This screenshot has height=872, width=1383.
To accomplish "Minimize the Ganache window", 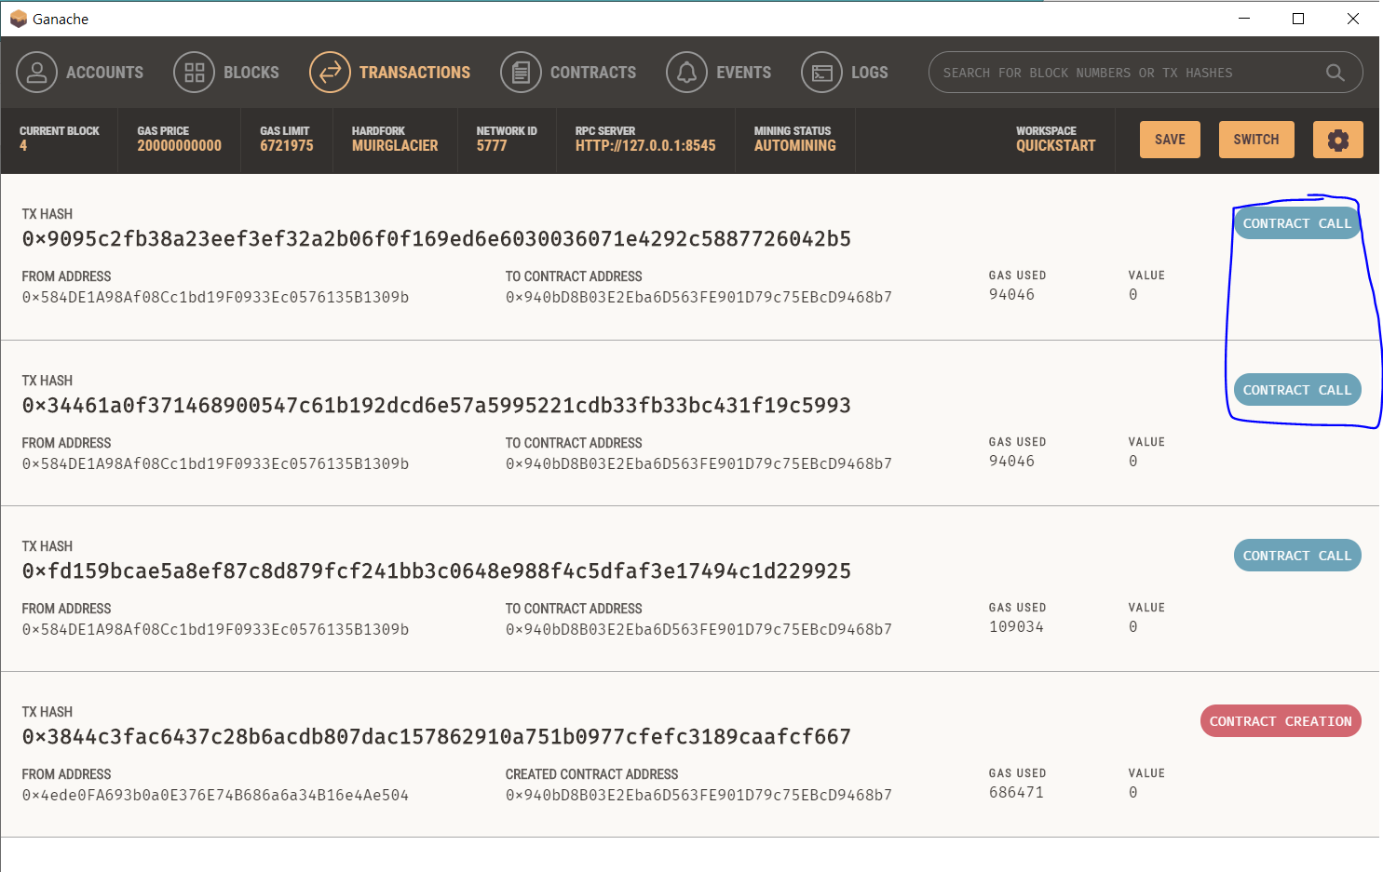I will [1244, 19].
